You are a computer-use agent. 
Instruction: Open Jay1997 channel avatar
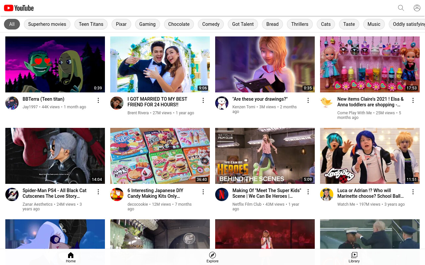pos(12,103)
